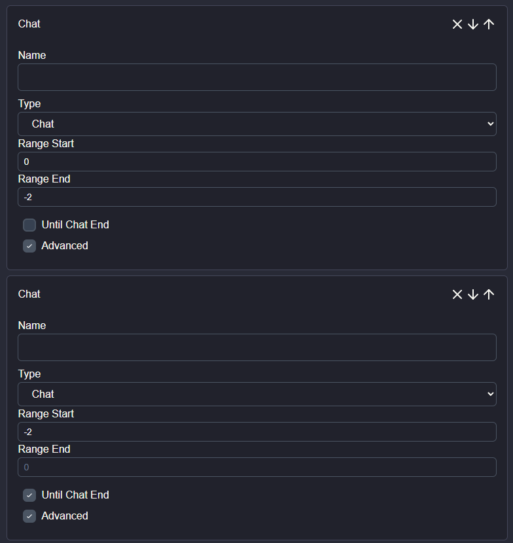Click the disabled Range End field
The image size is (513, 543).
[x=256, y=467]
